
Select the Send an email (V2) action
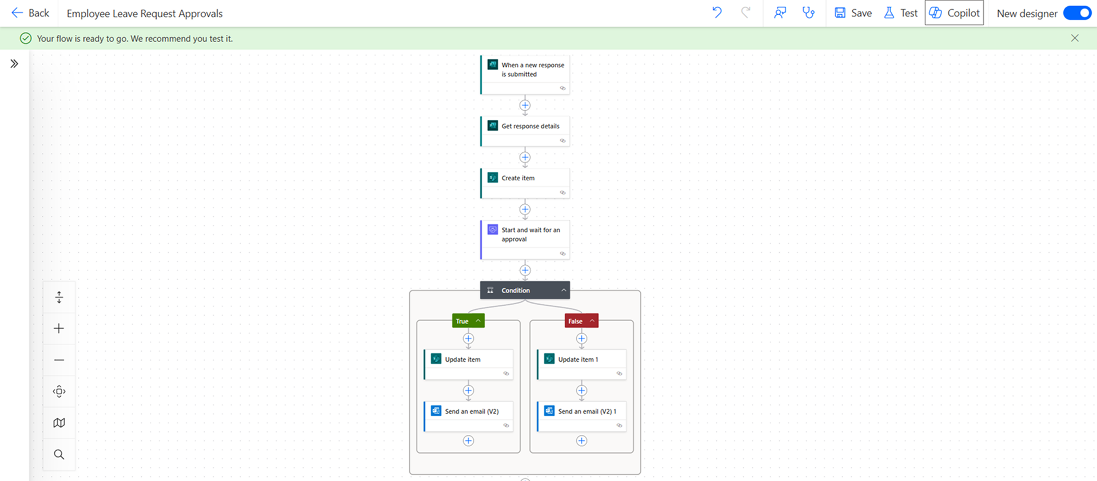click(468, 417)
